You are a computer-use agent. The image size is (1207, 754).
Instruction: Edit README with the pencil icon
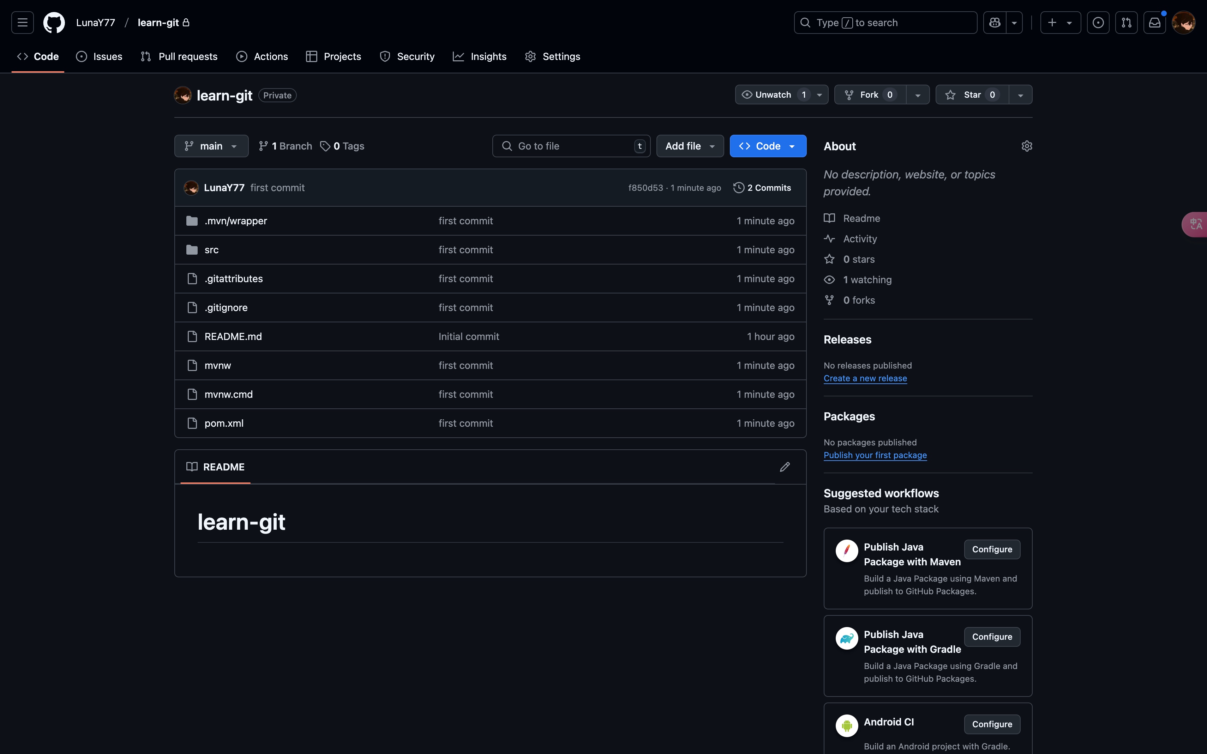click(x=785, y=467)
